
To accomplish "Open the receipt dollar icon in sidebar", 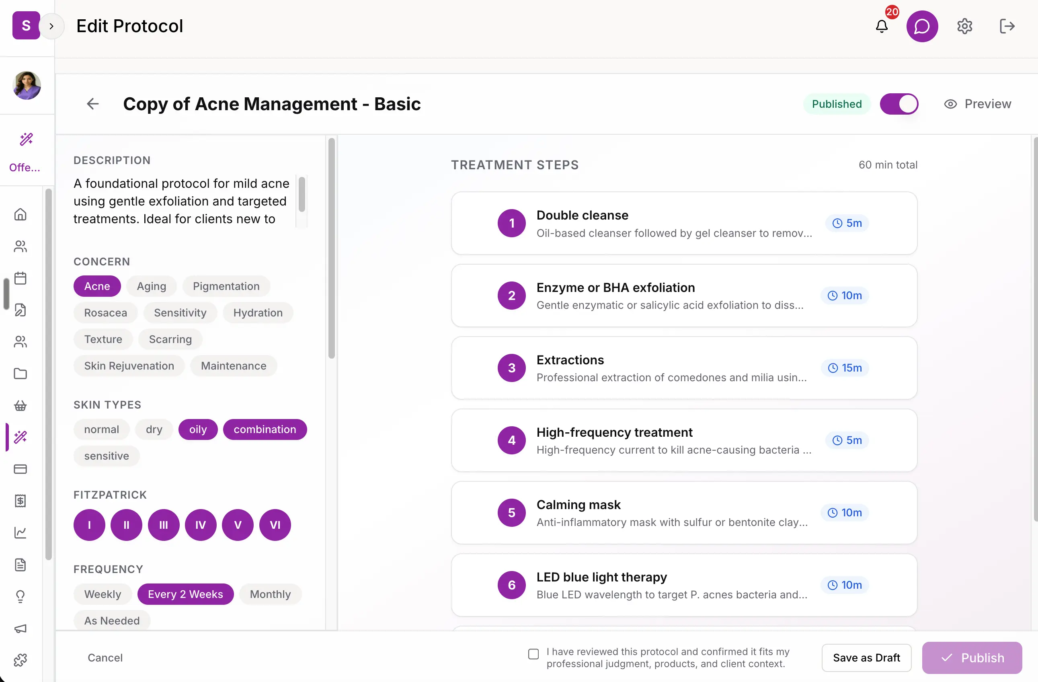I will pyautogui.click(x=21, y=501).
